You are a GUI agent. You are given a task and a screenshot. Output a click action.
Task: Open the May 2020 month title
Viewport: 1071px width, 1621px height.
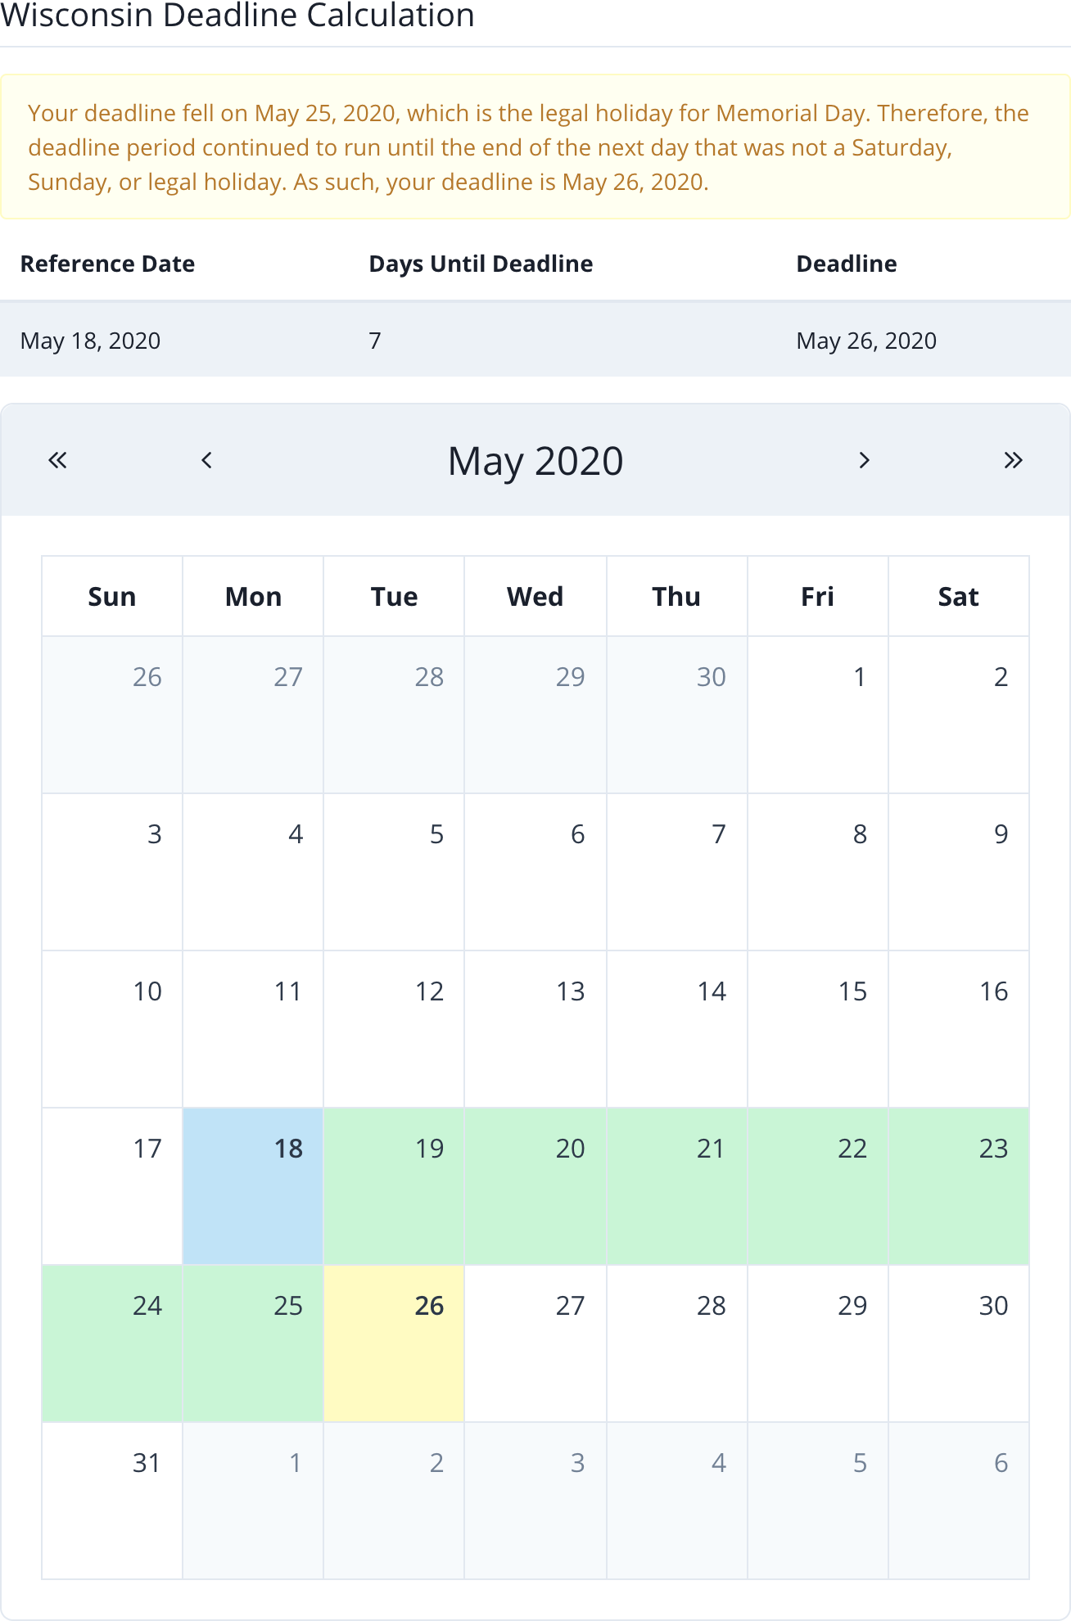click(x=535, y=461)
